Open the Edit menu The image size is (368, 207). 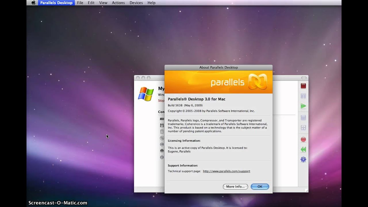pyautogui.click(x=91, y=3)
